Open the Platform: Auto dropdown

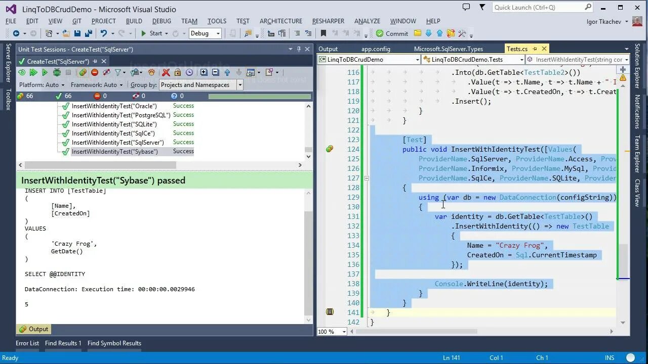click(42, 85)
